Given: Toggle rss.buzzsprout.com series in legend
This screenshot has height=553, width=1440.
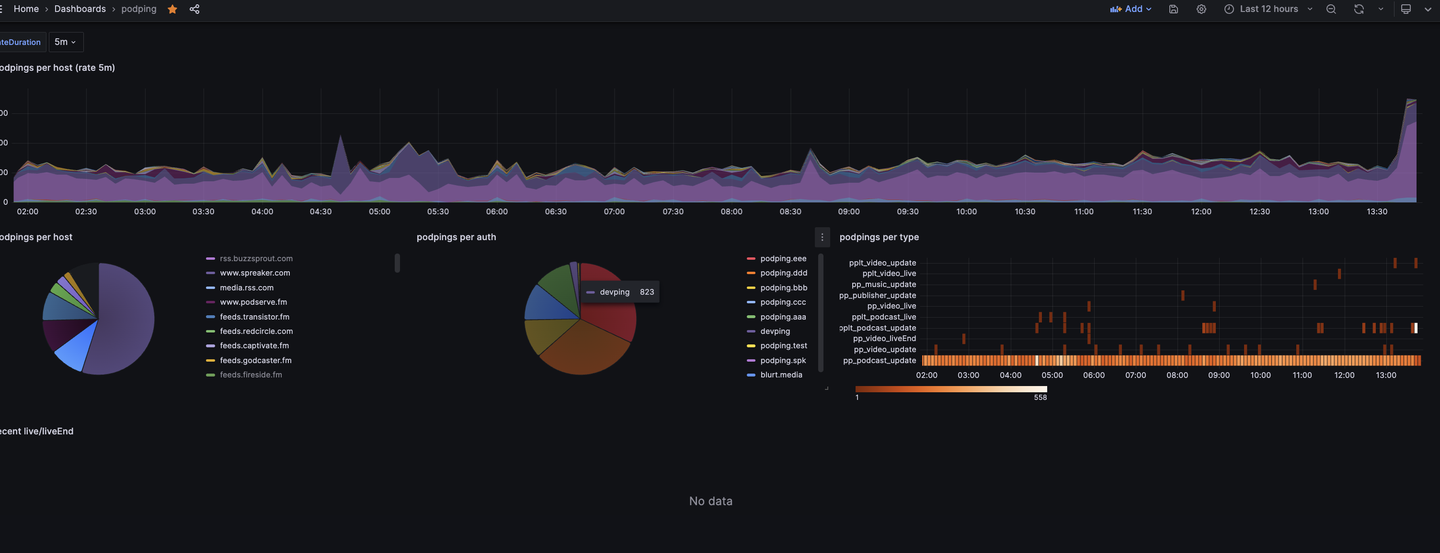Looking at the screenshot, I should (255, 258).
